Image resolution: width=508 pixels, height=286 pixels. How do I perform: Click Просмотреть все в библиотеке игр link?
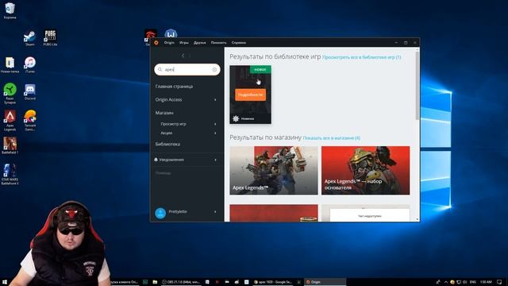pyautogui.click(x=362, y=57)
